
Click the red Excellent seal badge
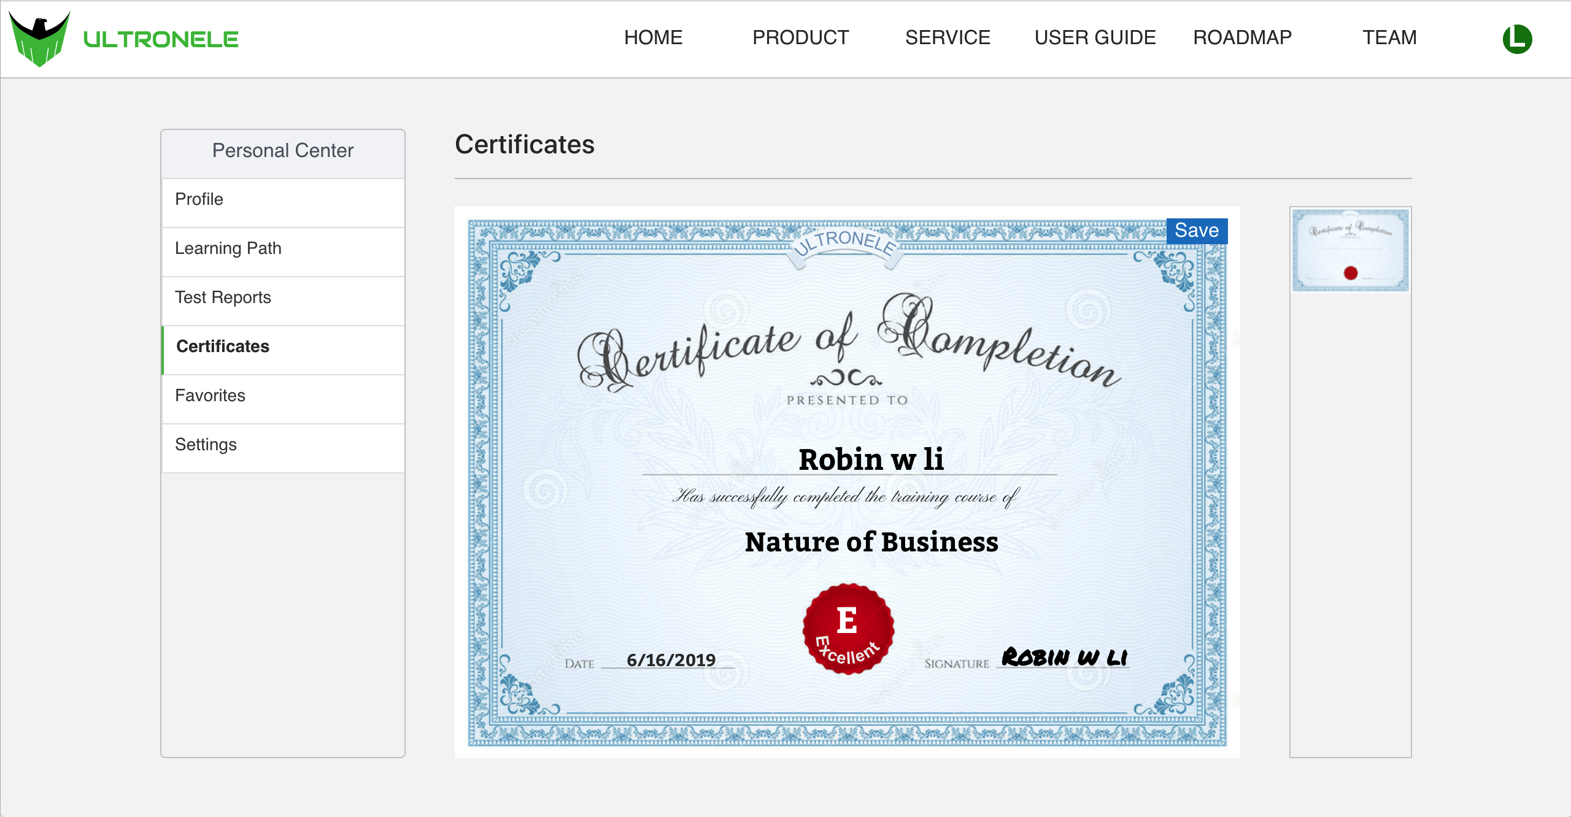click(x=848, y=629)
